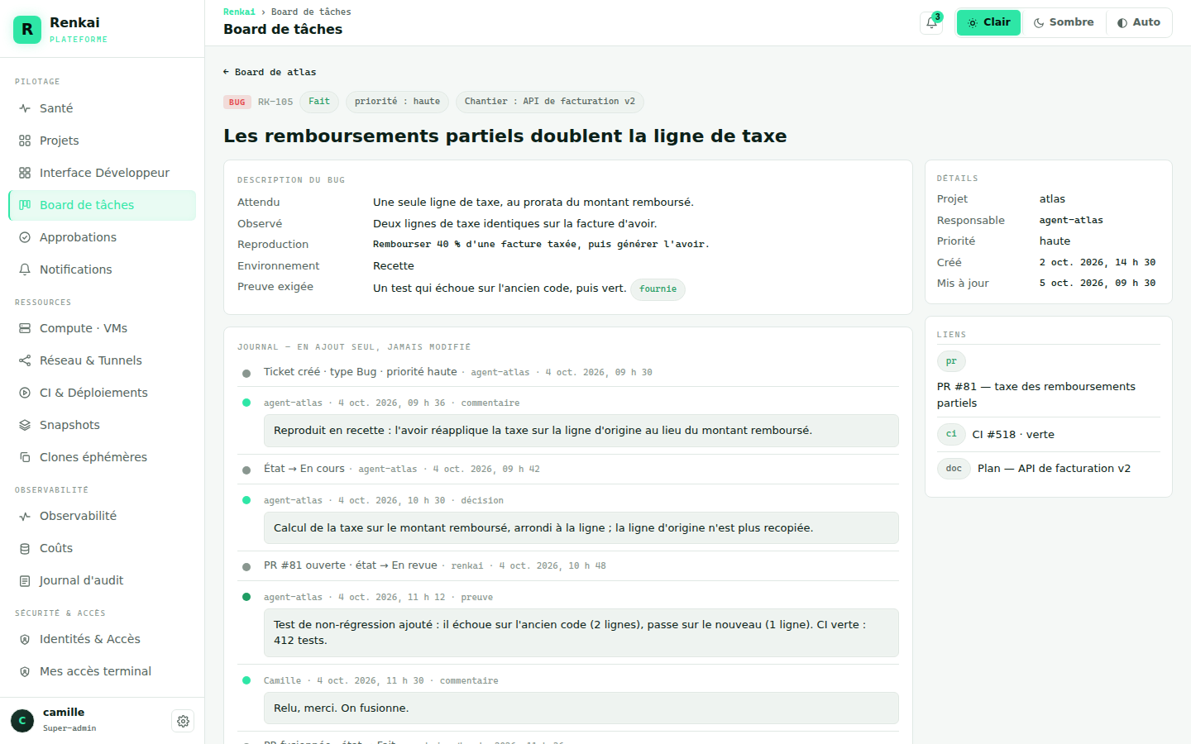Click comment starting 'Reproduit en recette'
Screen dimensions: 1191x744
coord(581,431)
